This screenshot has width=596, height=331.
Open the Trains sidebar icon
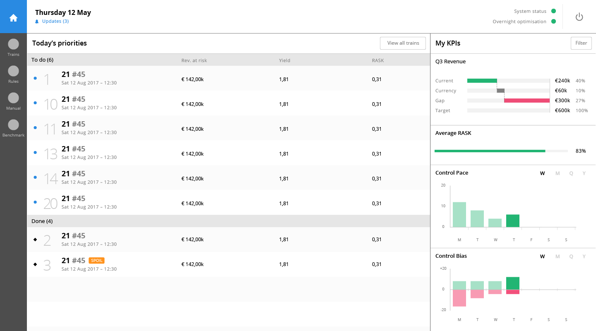point(13,44)
